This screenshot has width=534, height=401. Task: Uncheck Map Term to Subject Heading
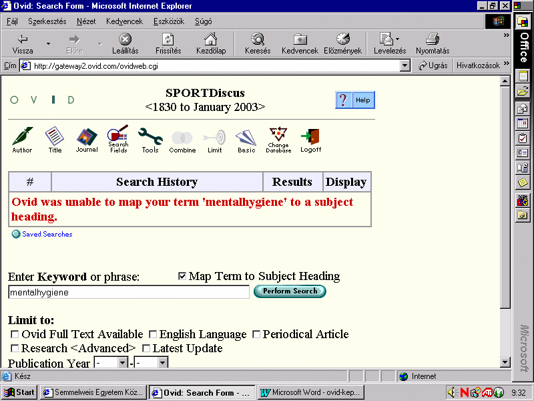[182, 276]
